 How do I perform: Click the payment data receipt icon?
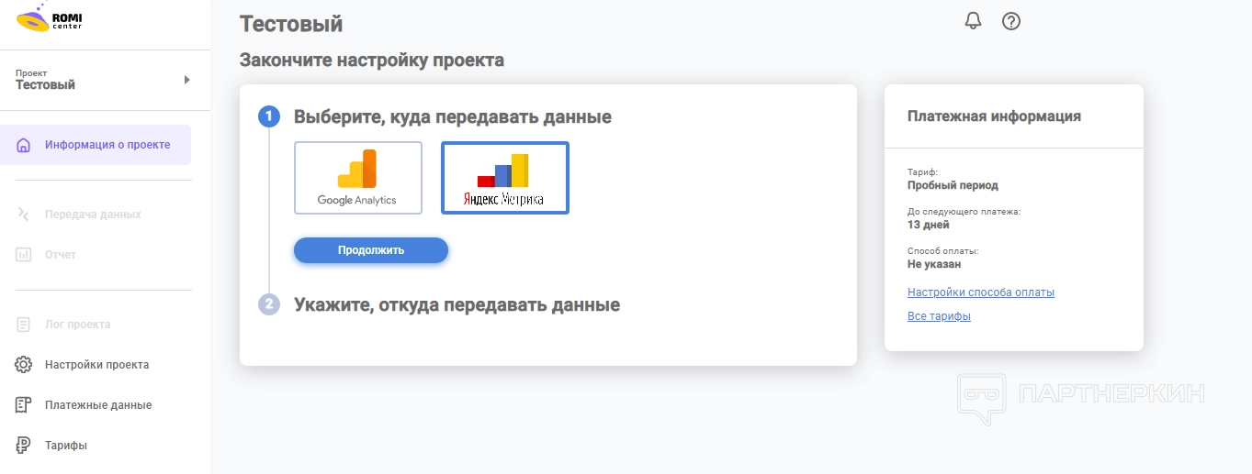[x=24, y=405]
